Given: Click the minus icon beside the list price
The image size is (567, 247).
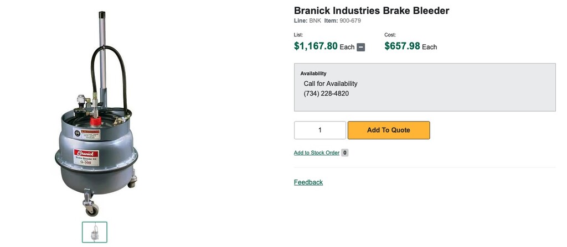Looking at the screenshot, I should pos(361,47).
